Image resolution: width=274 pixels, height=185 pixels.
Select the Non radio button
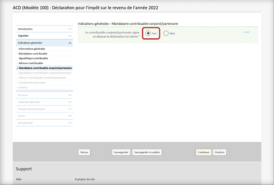[x=166, y=33]
